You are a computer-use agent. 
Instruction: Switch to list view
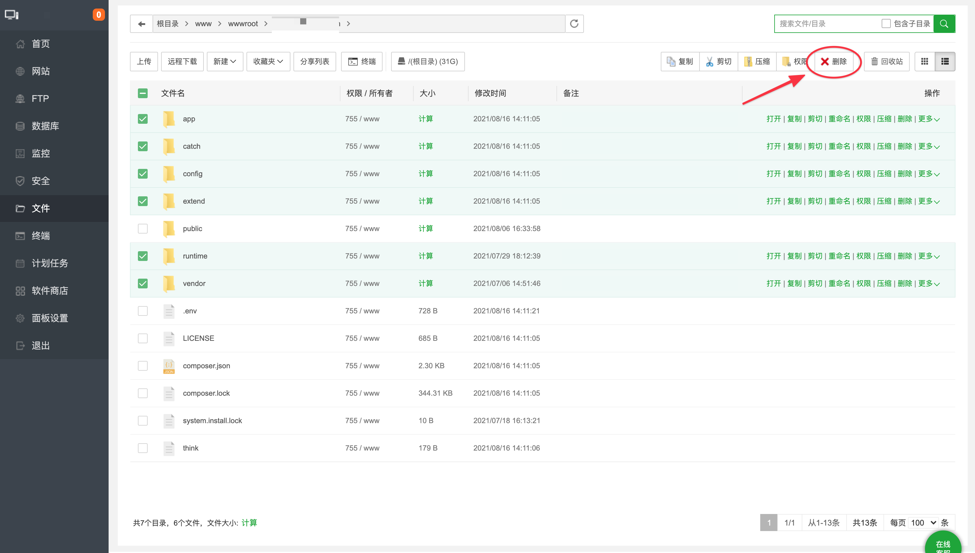pos(945,61)
